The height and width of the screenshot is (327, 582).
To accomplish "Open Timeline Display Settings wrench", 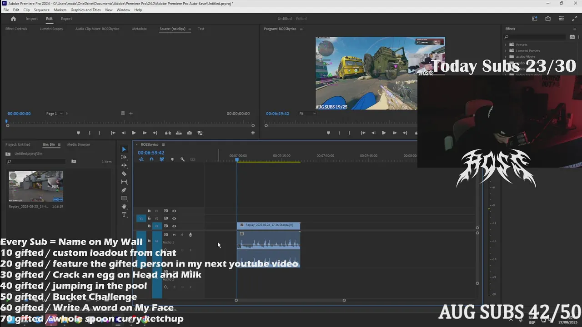I will [182, 159].
